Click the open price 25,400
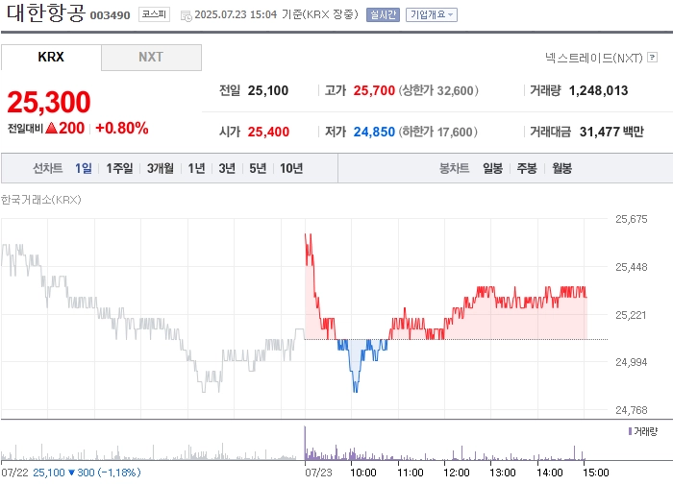Screen dimensions: 673x485 (268, 132)
